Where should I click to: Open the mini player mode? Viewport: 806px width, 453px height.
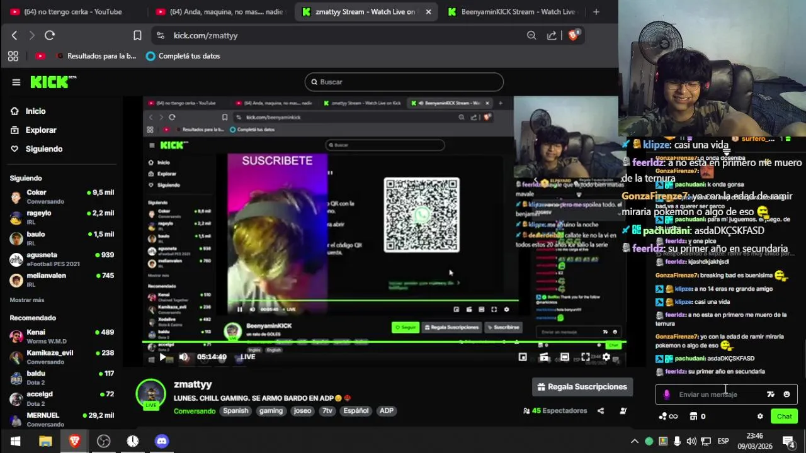click(x=523, y=357)
